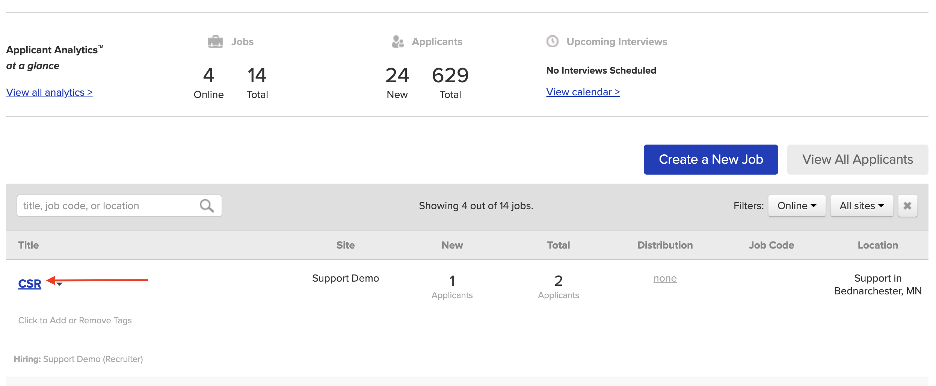Image resolution: width=936 pixels, height=386 pixels.
Task: Click the search magnifying glass icon
Action: tap(206, 205)
